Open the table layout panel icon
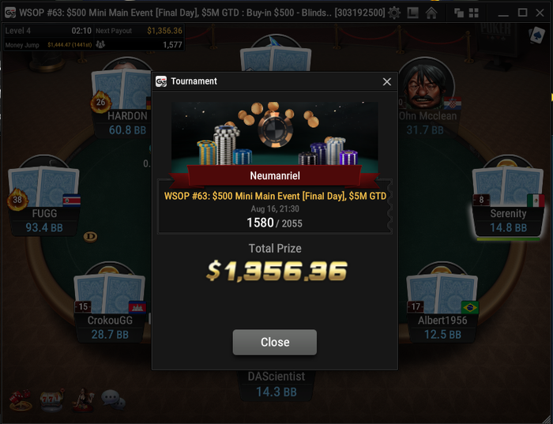The height and width of the screenshot is (424, 553). pyautogui.click(x=412, y=13)
